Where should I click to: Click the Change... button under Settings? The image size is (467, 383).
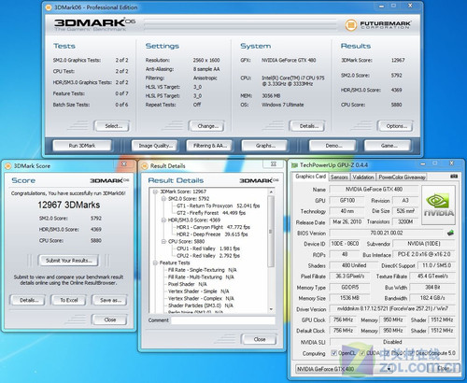pyautogui.click(x=207, y=126)
